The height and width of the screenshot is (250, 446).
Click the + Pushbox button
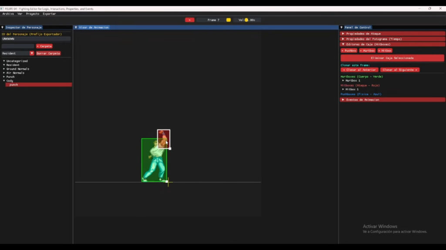349,50
